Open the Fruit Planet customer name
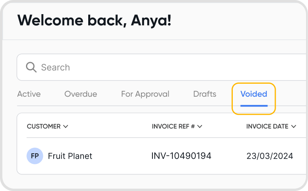This screenshot has height=191, width=308. click(x=70, y=156)
